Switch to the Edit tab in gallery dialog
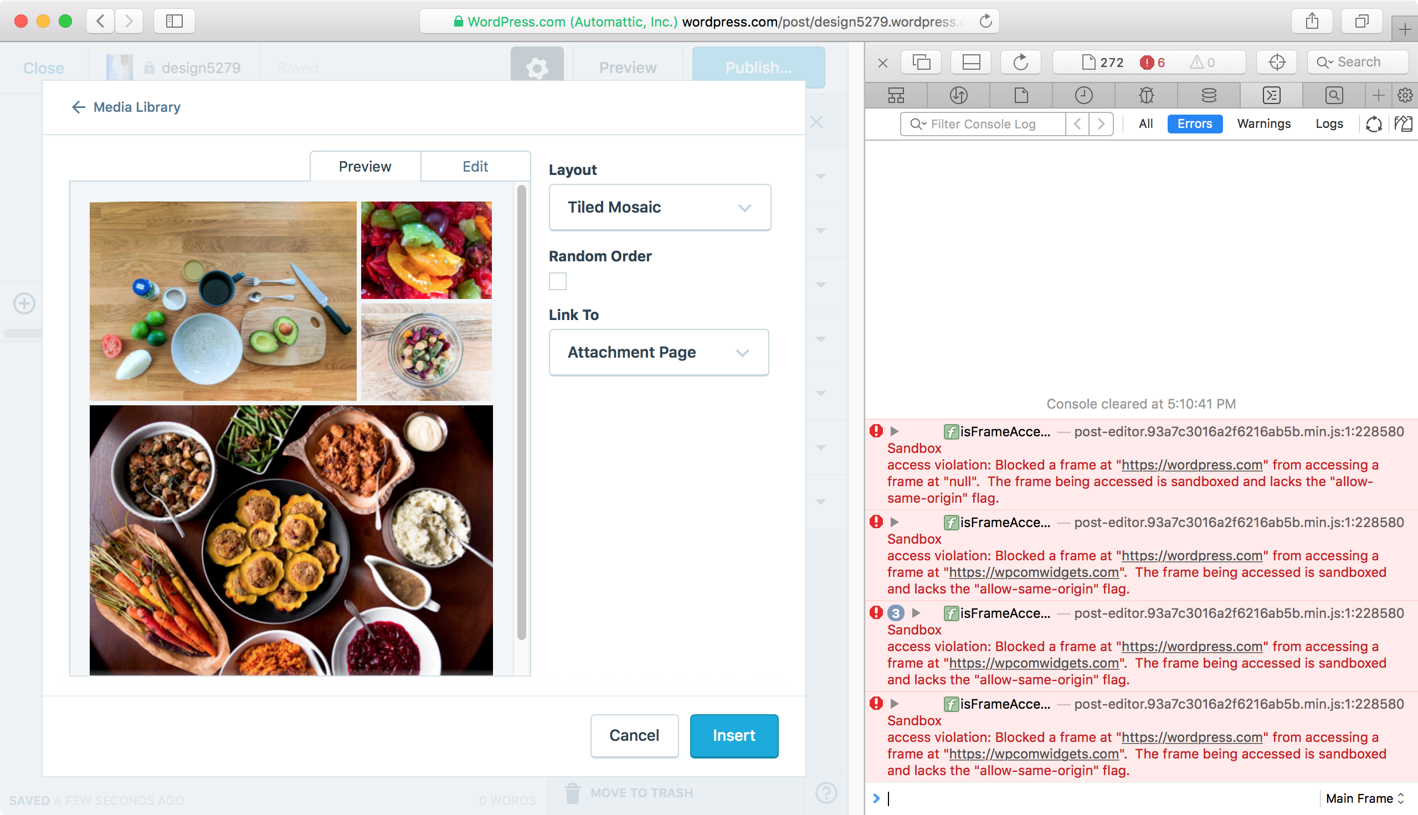 pyautogui.click(x=475, y=166)
